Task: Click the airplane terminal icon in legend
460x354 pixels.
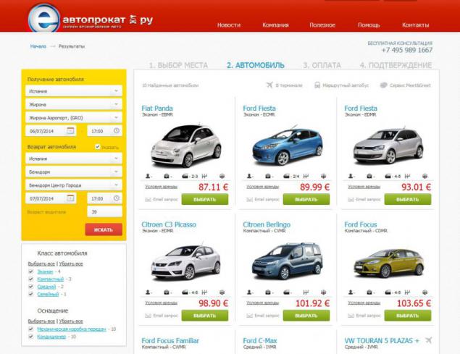Action: [x=269, y=85]
